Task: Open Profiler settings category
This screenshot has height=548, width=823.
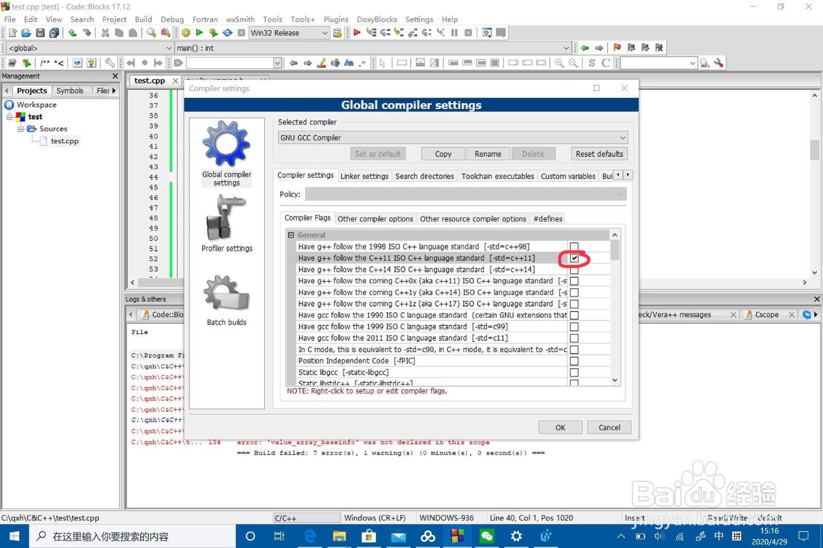Action: [227, 224]
